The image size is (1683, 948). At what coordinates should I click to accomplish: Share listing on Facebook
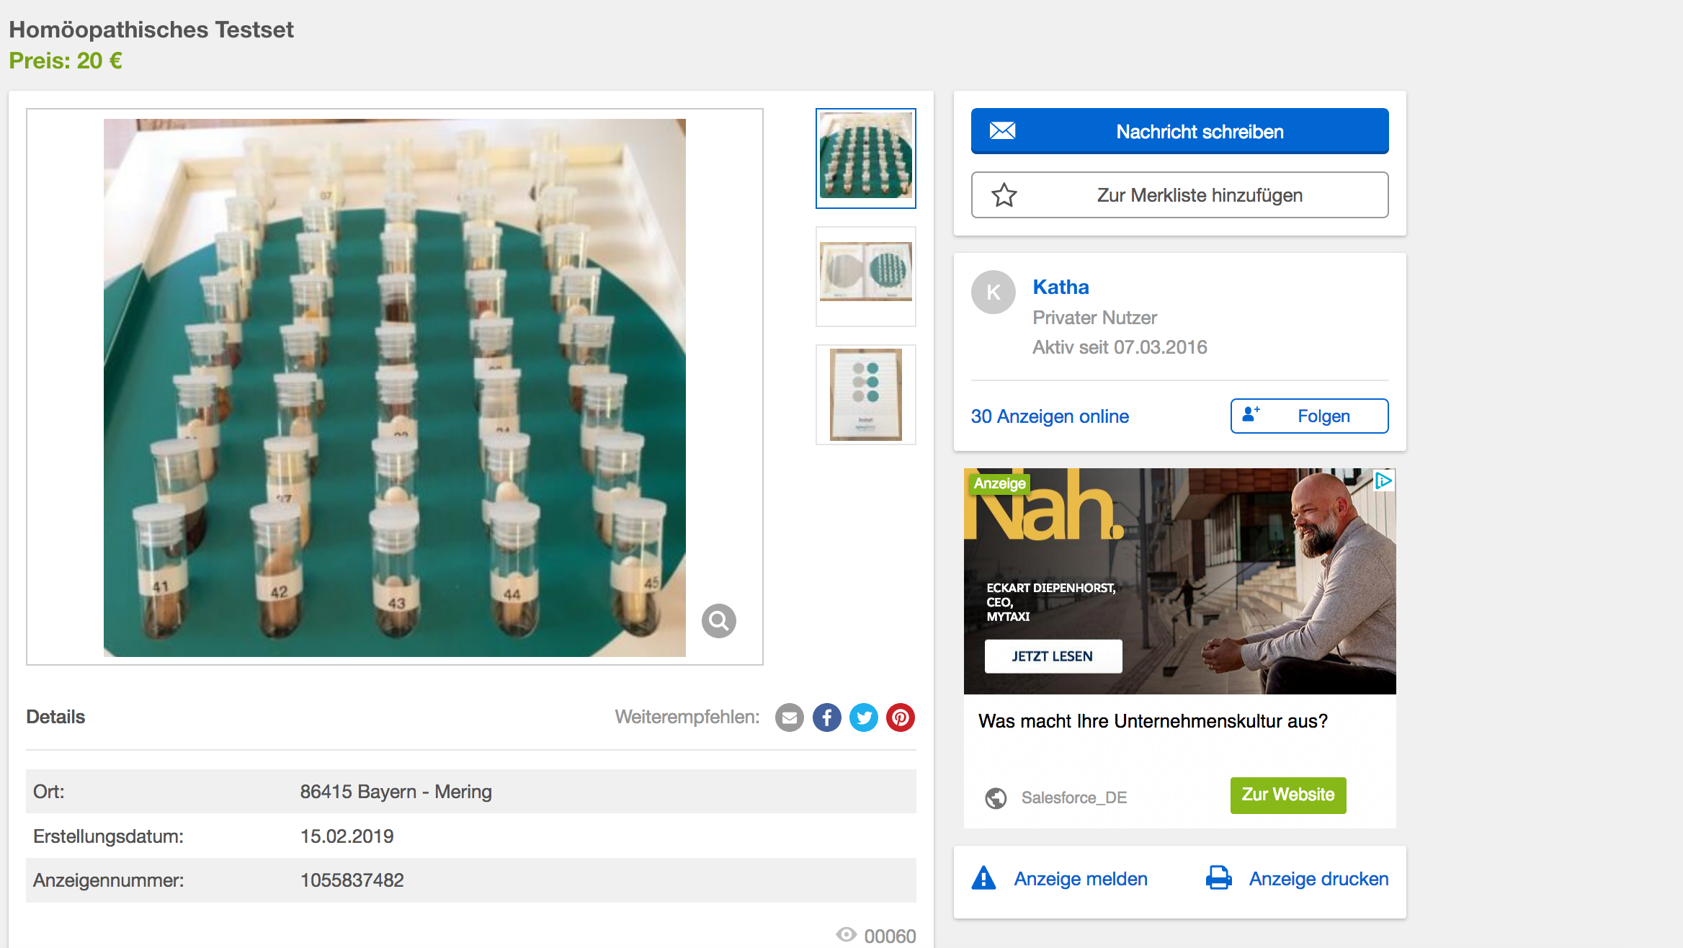pyautogui.click(x=826, y=717)
